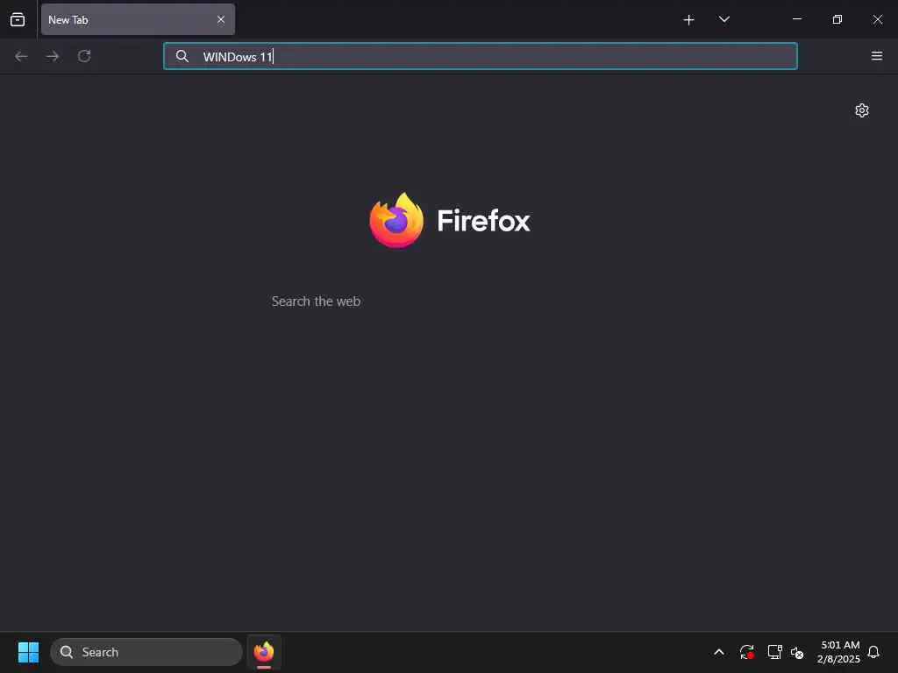Go forward one page
Screen dimensions: 898x673
[53, 56]
